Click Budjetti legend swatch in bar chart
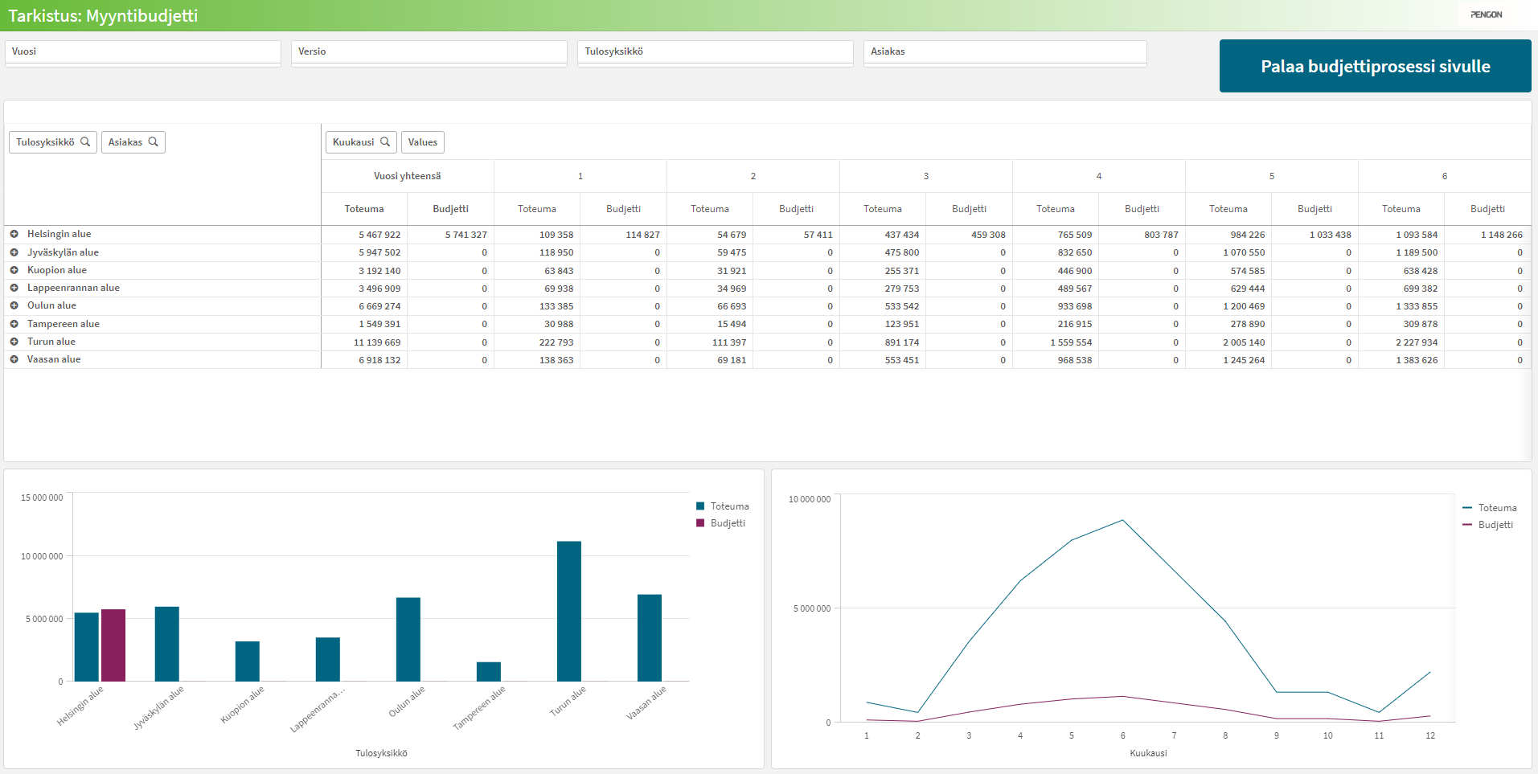The image size is (1538, 774). [x=700, y=523]
